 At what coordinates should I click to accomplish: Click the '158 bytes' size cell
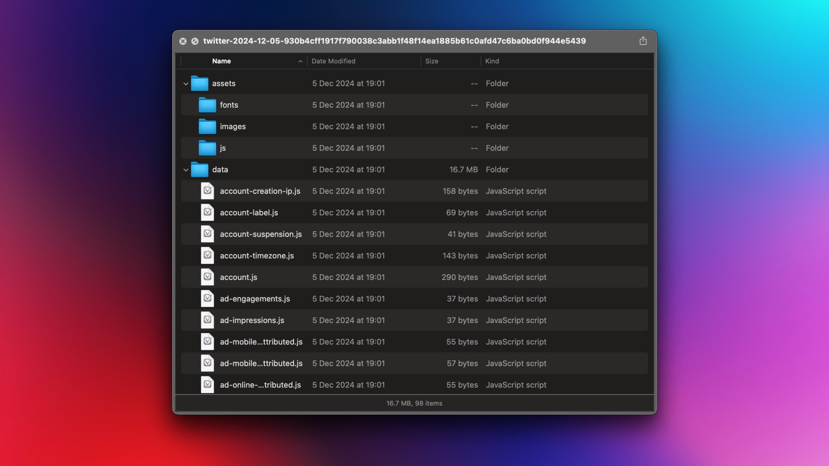click(460, 191)
